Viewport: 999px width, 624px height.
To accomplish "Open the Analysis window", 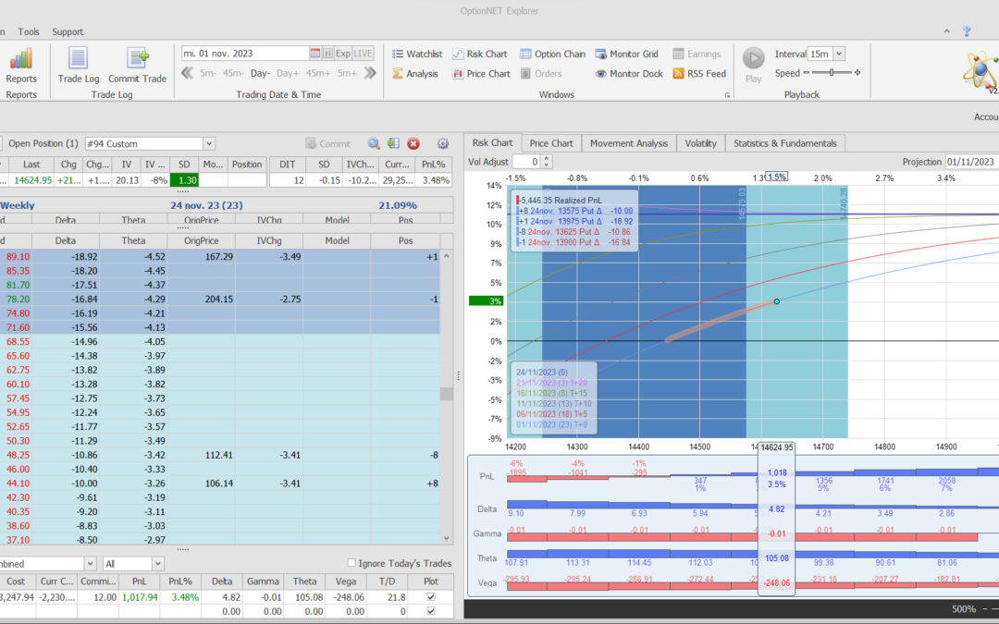I will coord(414,74).
